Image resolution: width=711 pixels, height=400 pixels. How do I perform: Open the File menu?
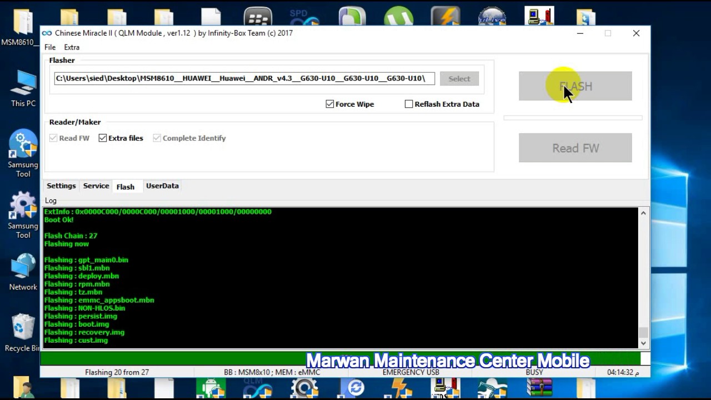(x=50, y=47)
